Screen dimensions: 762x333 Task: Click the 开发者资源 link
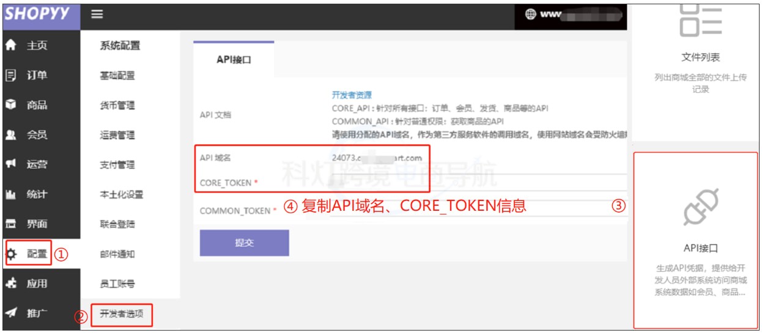(352, 95)
